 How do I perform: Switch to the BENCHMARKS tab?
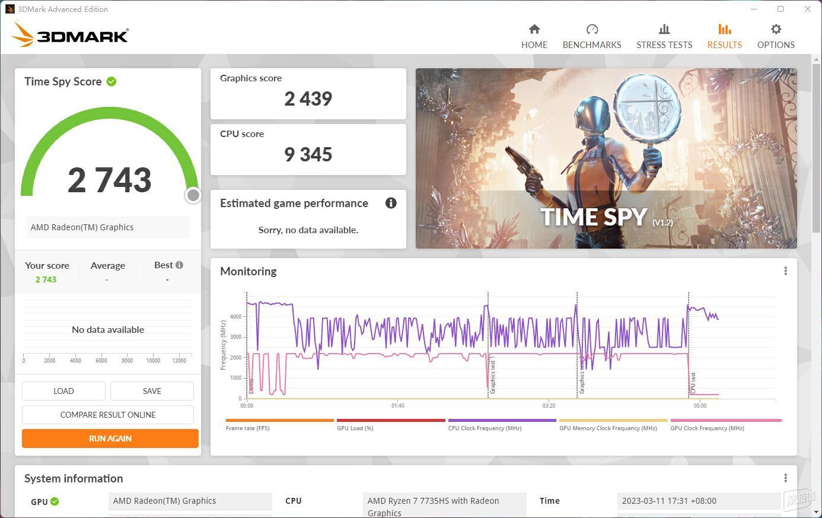pyautogui.click(x=592, y=37)
